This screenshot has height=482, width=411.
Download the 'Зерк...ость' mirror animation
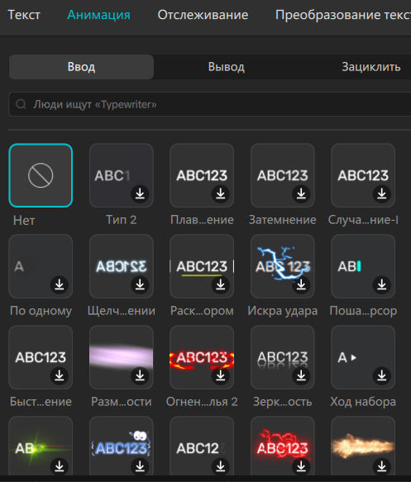[x=301, y=375]
